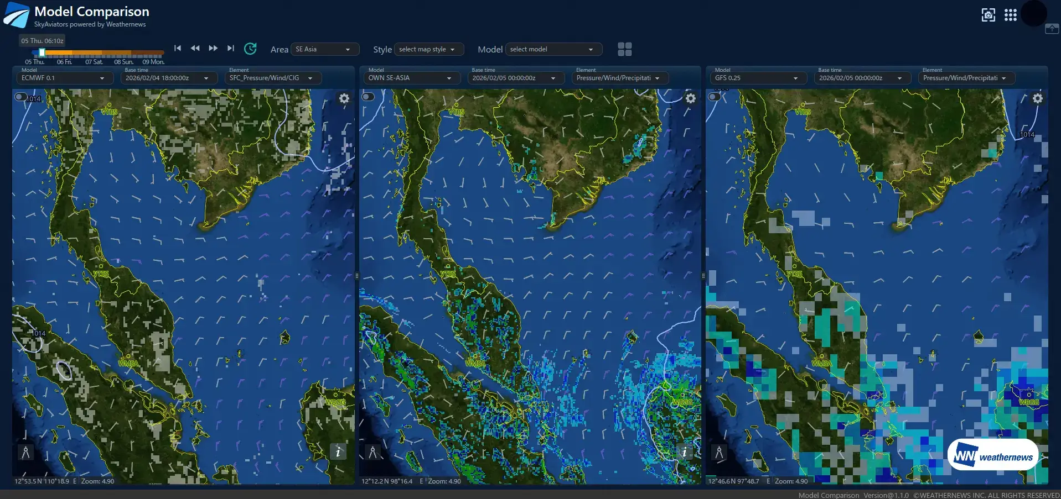Open settings gear on GFS map

pos(1037,98)
